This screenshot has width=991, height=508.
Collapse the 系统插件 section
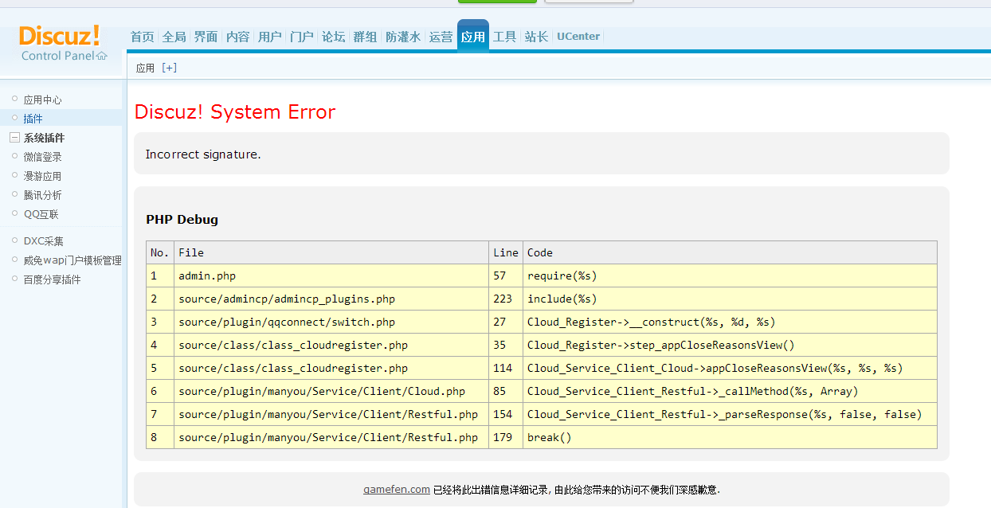(x=14, y=137)
